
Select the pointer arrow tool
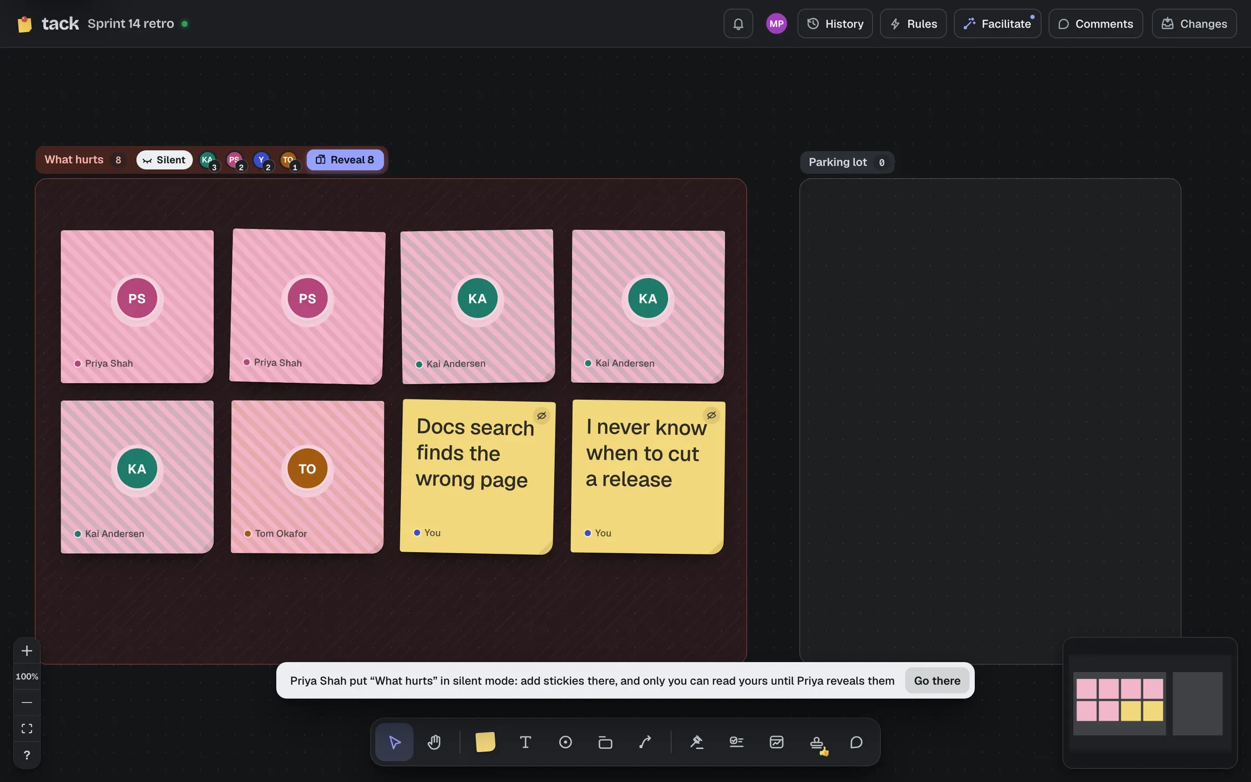[395, 742]
